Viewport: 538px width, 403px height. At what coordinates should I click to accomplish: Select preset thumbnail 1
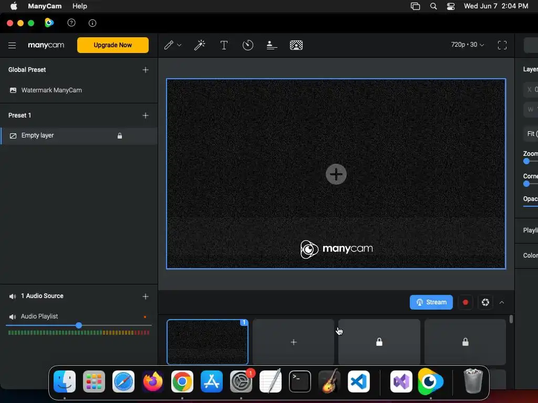click(207, 342)
